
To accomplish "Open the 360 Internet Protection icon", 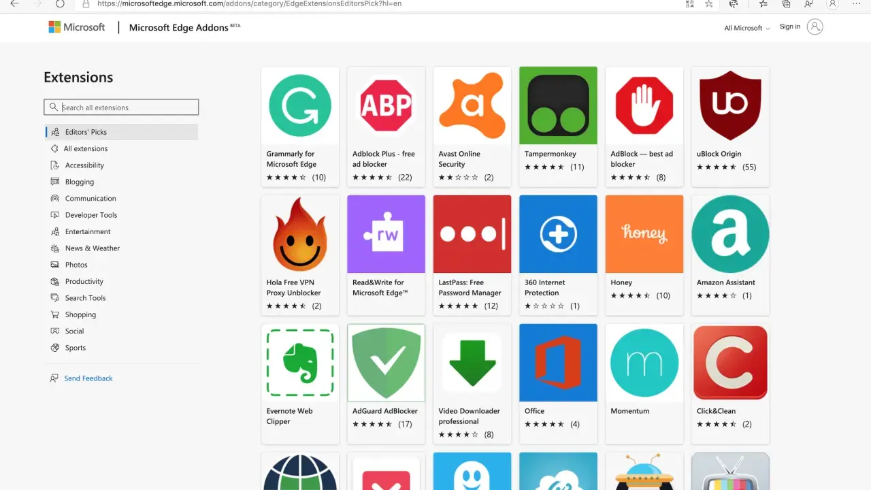I will pyautogui.click(x=558, y=234).
